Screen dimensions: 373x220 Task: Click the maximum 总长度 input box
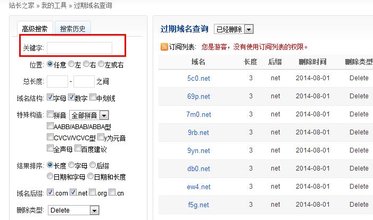(84, 81)
